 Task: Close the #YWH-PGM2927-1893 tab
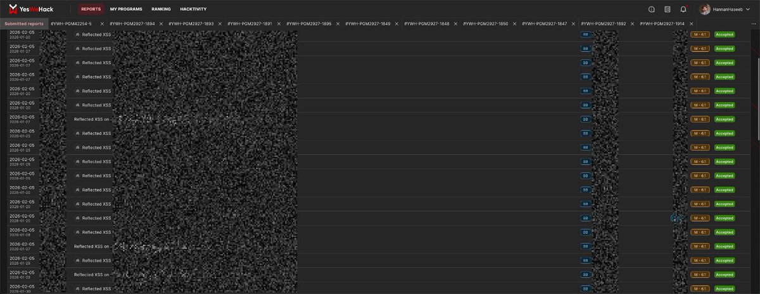pos(220,23)
